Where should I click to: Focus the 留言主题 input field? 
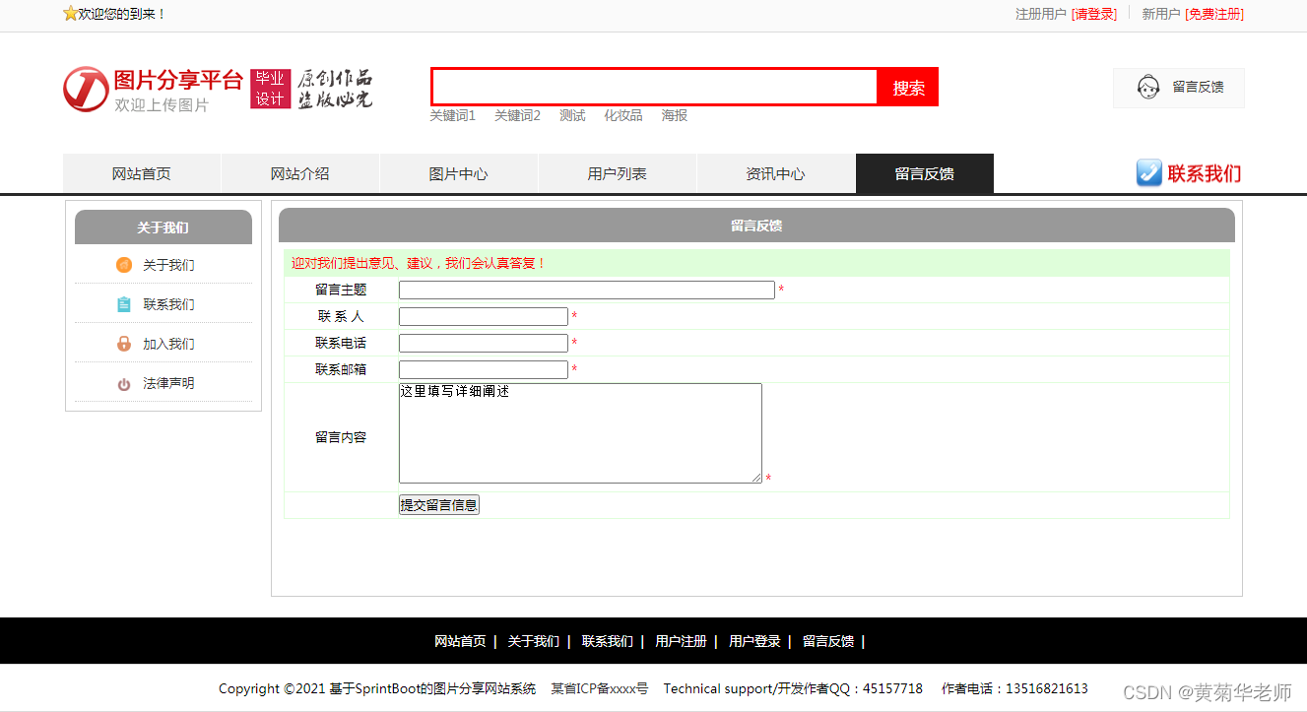587,290
